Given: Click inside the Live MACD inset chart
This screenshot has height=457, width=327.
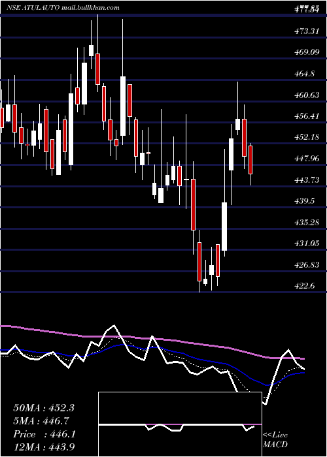Looking at the screenshot, I should pos(180,424).
